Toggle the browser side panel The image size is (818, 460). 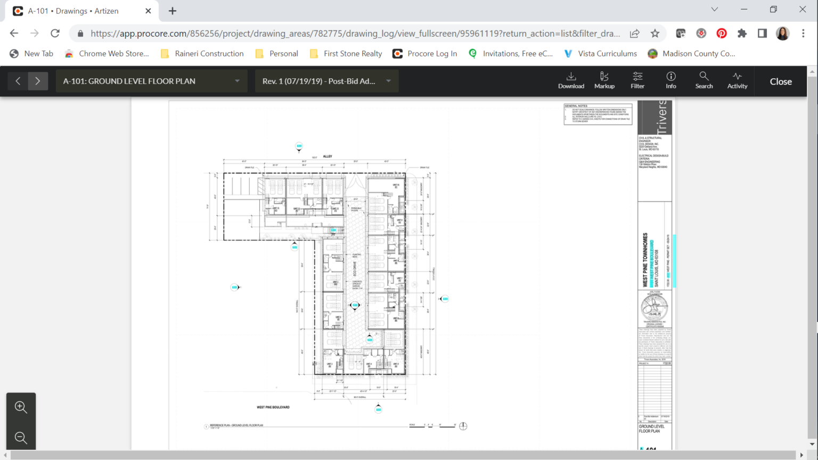click(x=762, y=33)
